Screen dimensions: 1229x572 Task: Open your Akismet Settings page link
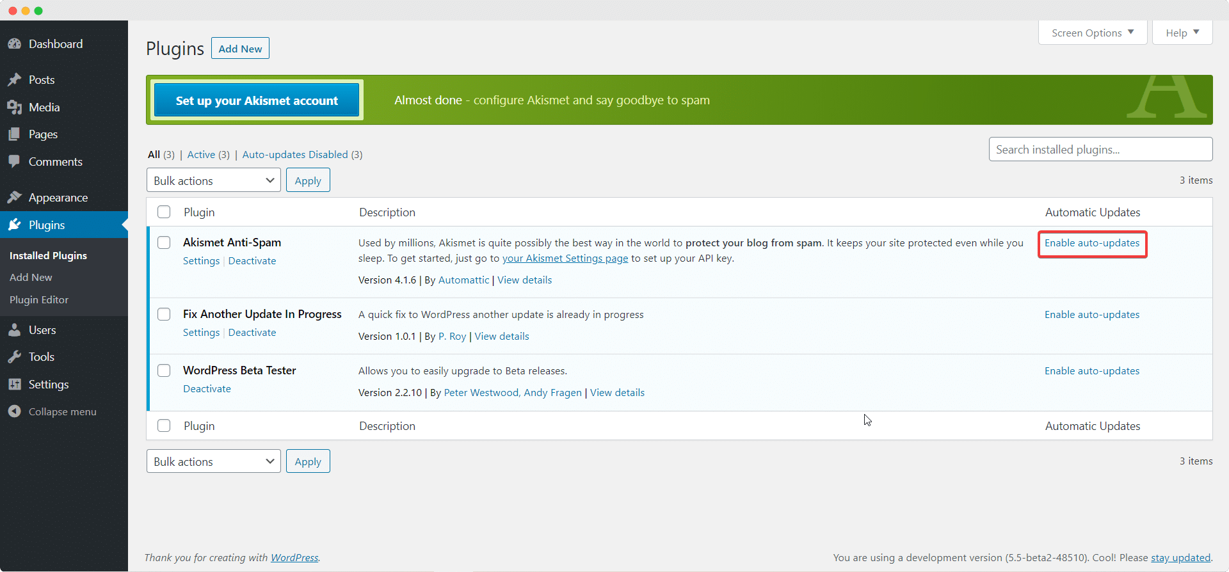(x=565, y=258)
